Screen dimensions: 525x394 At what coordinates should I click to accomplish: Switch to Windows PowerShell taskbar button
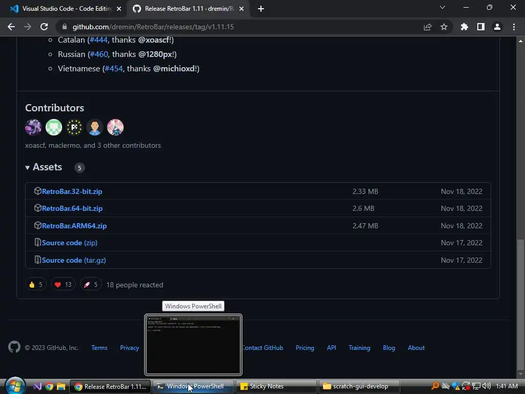click(193, 387)
